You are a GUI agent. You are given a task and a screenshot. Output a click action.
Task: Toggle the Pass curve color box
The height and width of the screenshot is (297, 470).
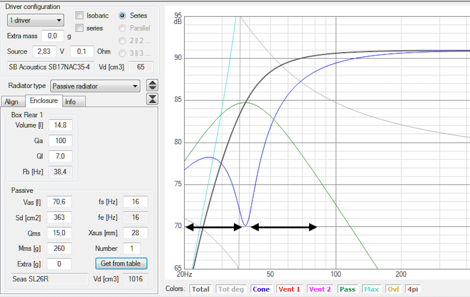(347, 289)
